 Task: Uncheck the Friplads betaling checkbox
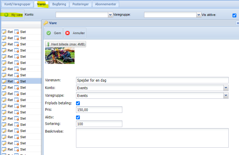pyautogui.click(x=78, y=103)
